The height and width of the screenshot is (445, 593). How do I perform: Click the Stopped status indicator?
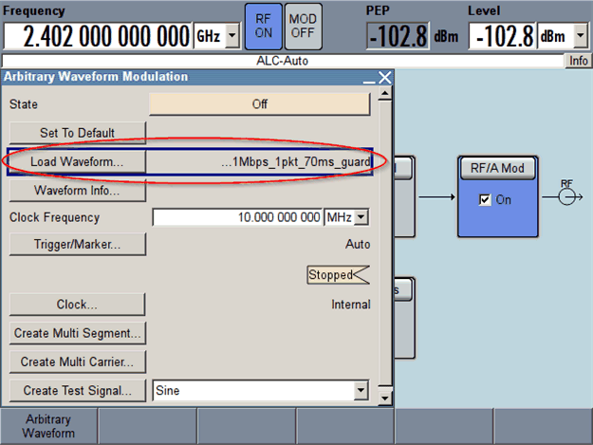[x=338, y=274]
